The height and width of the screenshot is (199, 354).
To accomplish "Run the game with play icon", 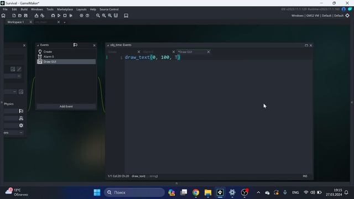I will point(59,15).
